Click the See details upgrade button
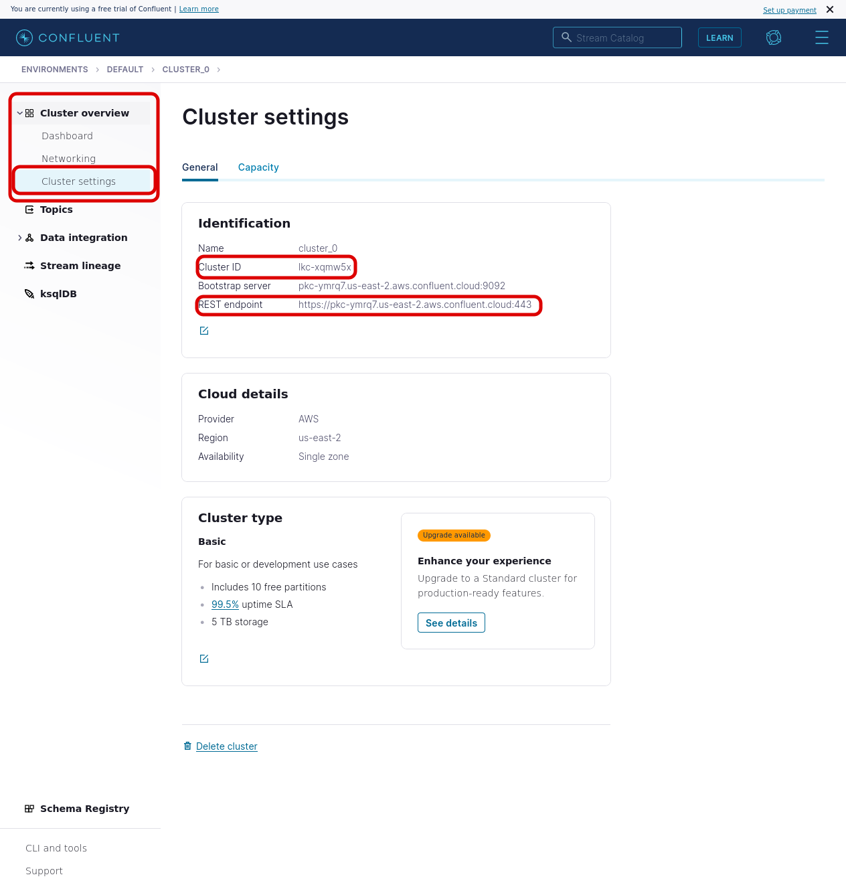The height and width of the screenshot is (893, 846). click(451, 623)
